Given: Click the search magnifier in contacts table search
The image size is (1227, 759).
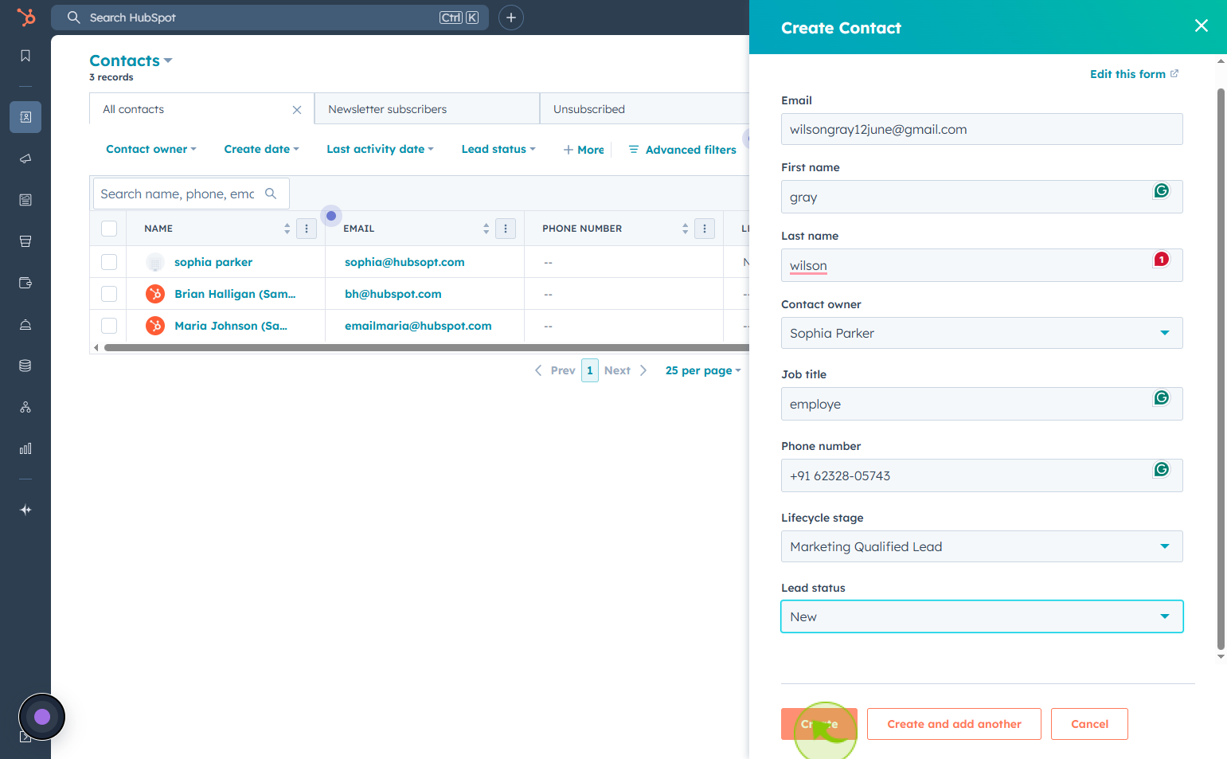Looking at the screenshot, I should pyautogui.click(x=271, y=194).
